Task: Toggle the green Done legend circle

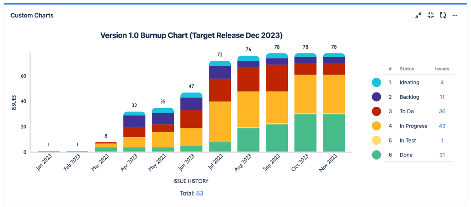Action: point(377,155)
